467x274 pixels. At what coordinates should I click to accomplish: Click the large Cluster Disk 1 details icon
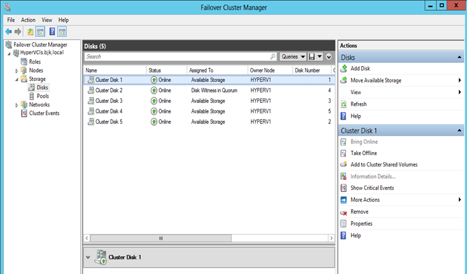tap(101, 257)
